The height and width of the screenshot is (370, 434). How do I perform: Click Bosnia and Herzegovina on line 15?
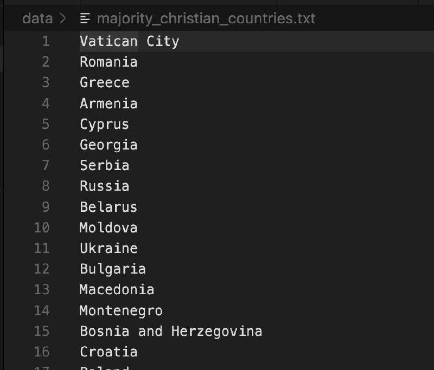171,332
